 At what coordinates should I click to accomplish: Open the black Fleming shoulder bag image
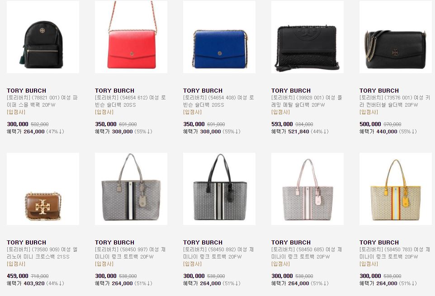tap(307, 37)
